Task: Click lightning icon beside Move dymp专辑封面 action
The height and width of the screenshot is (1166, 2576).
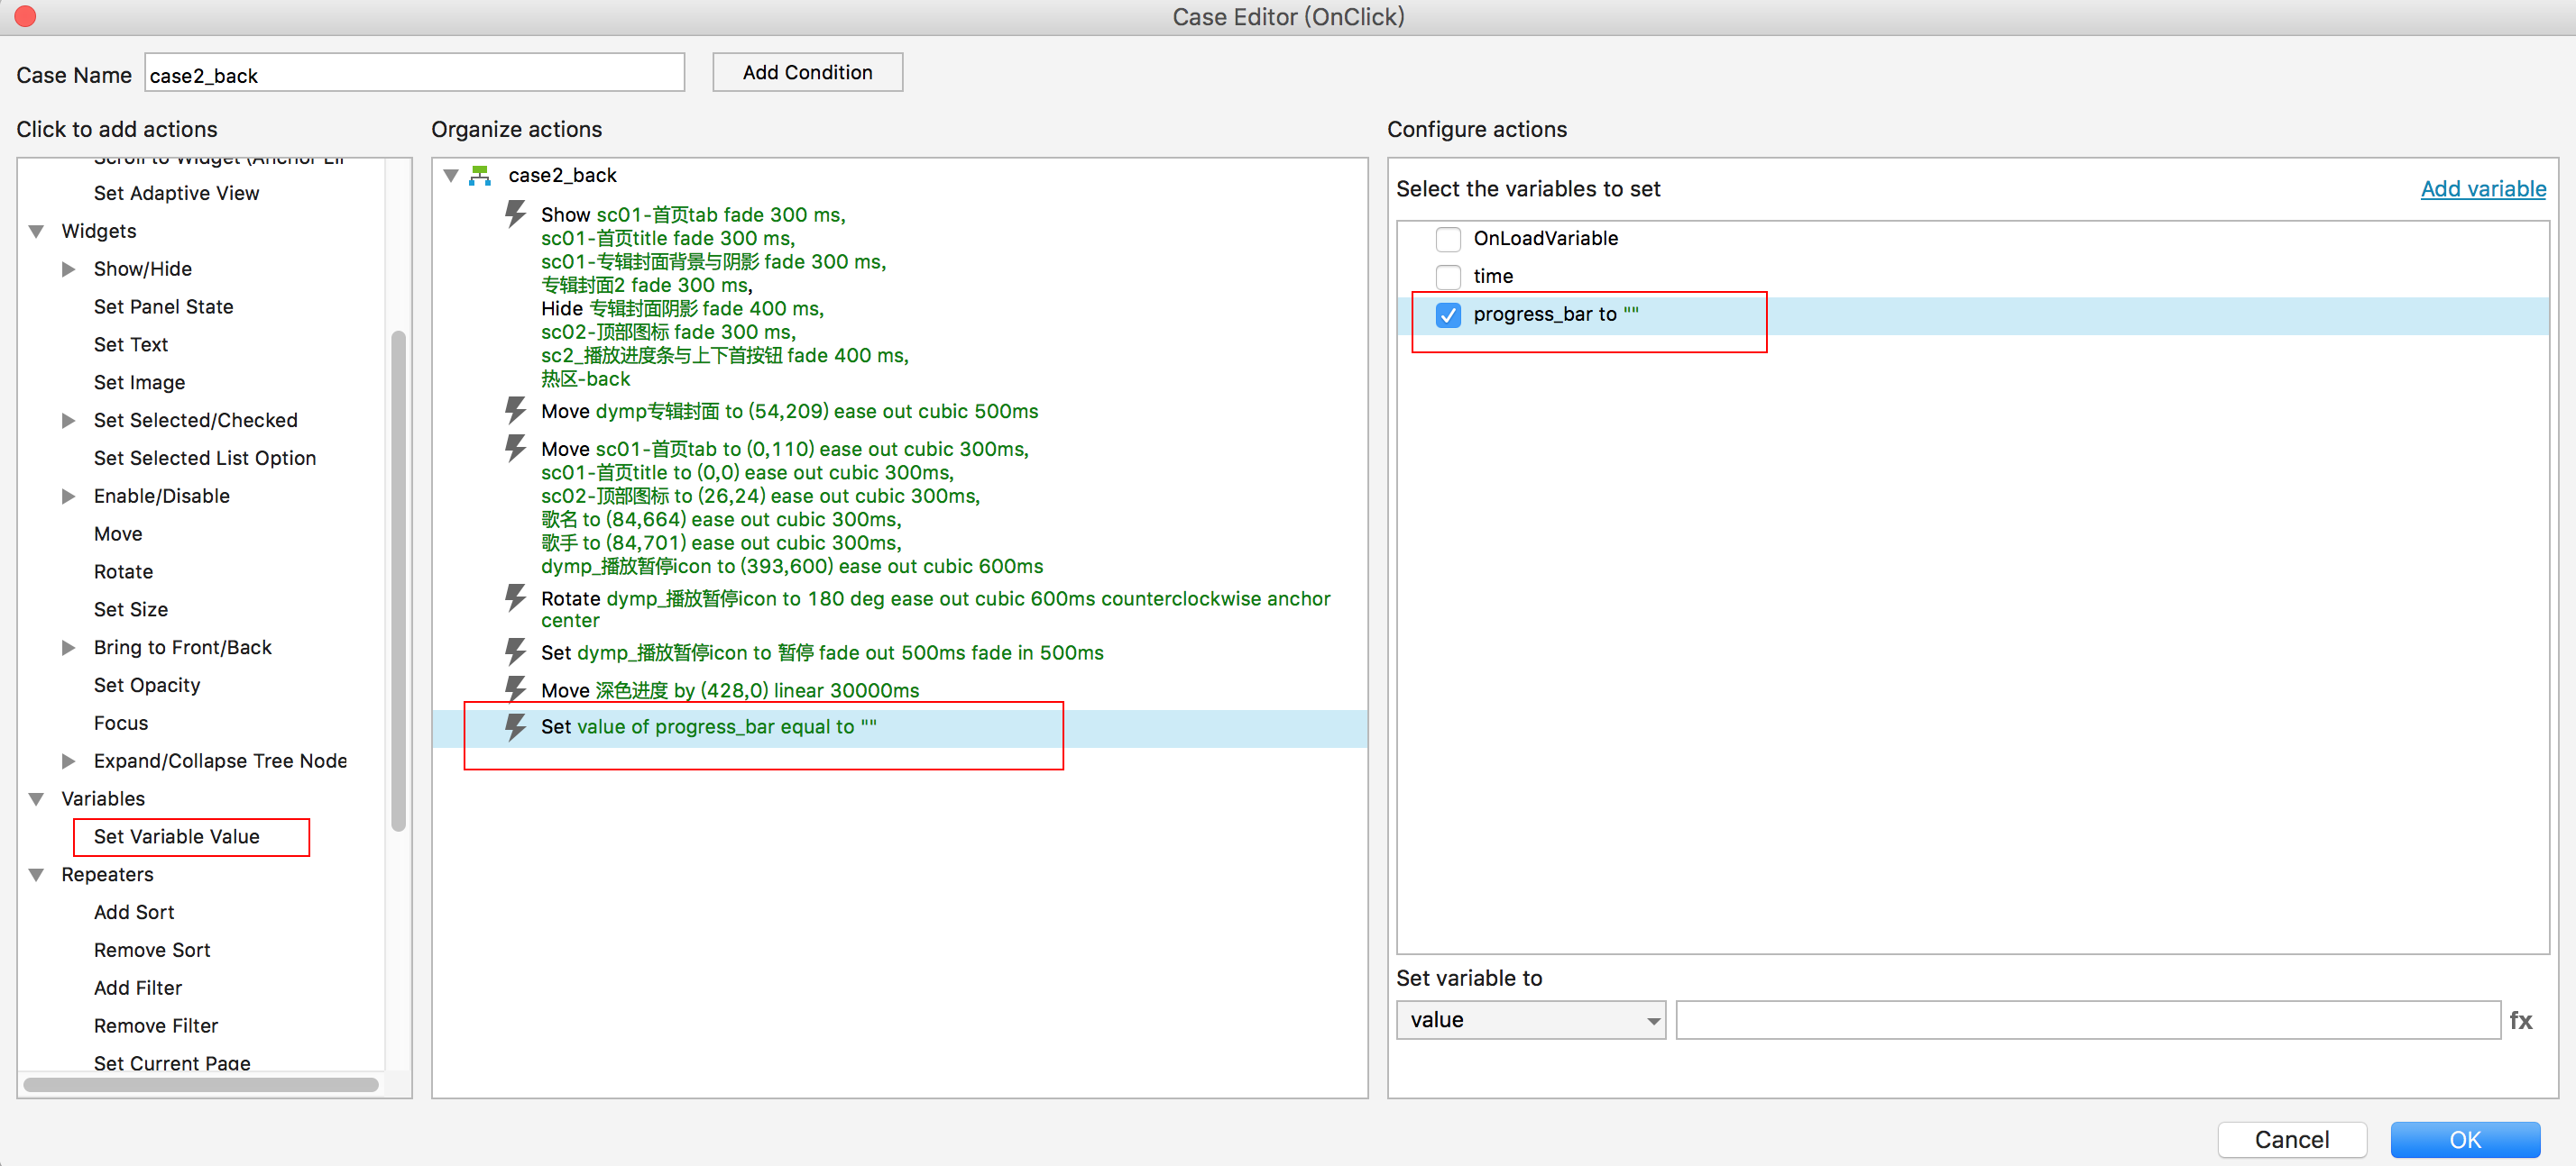Action: coord(515,411)
